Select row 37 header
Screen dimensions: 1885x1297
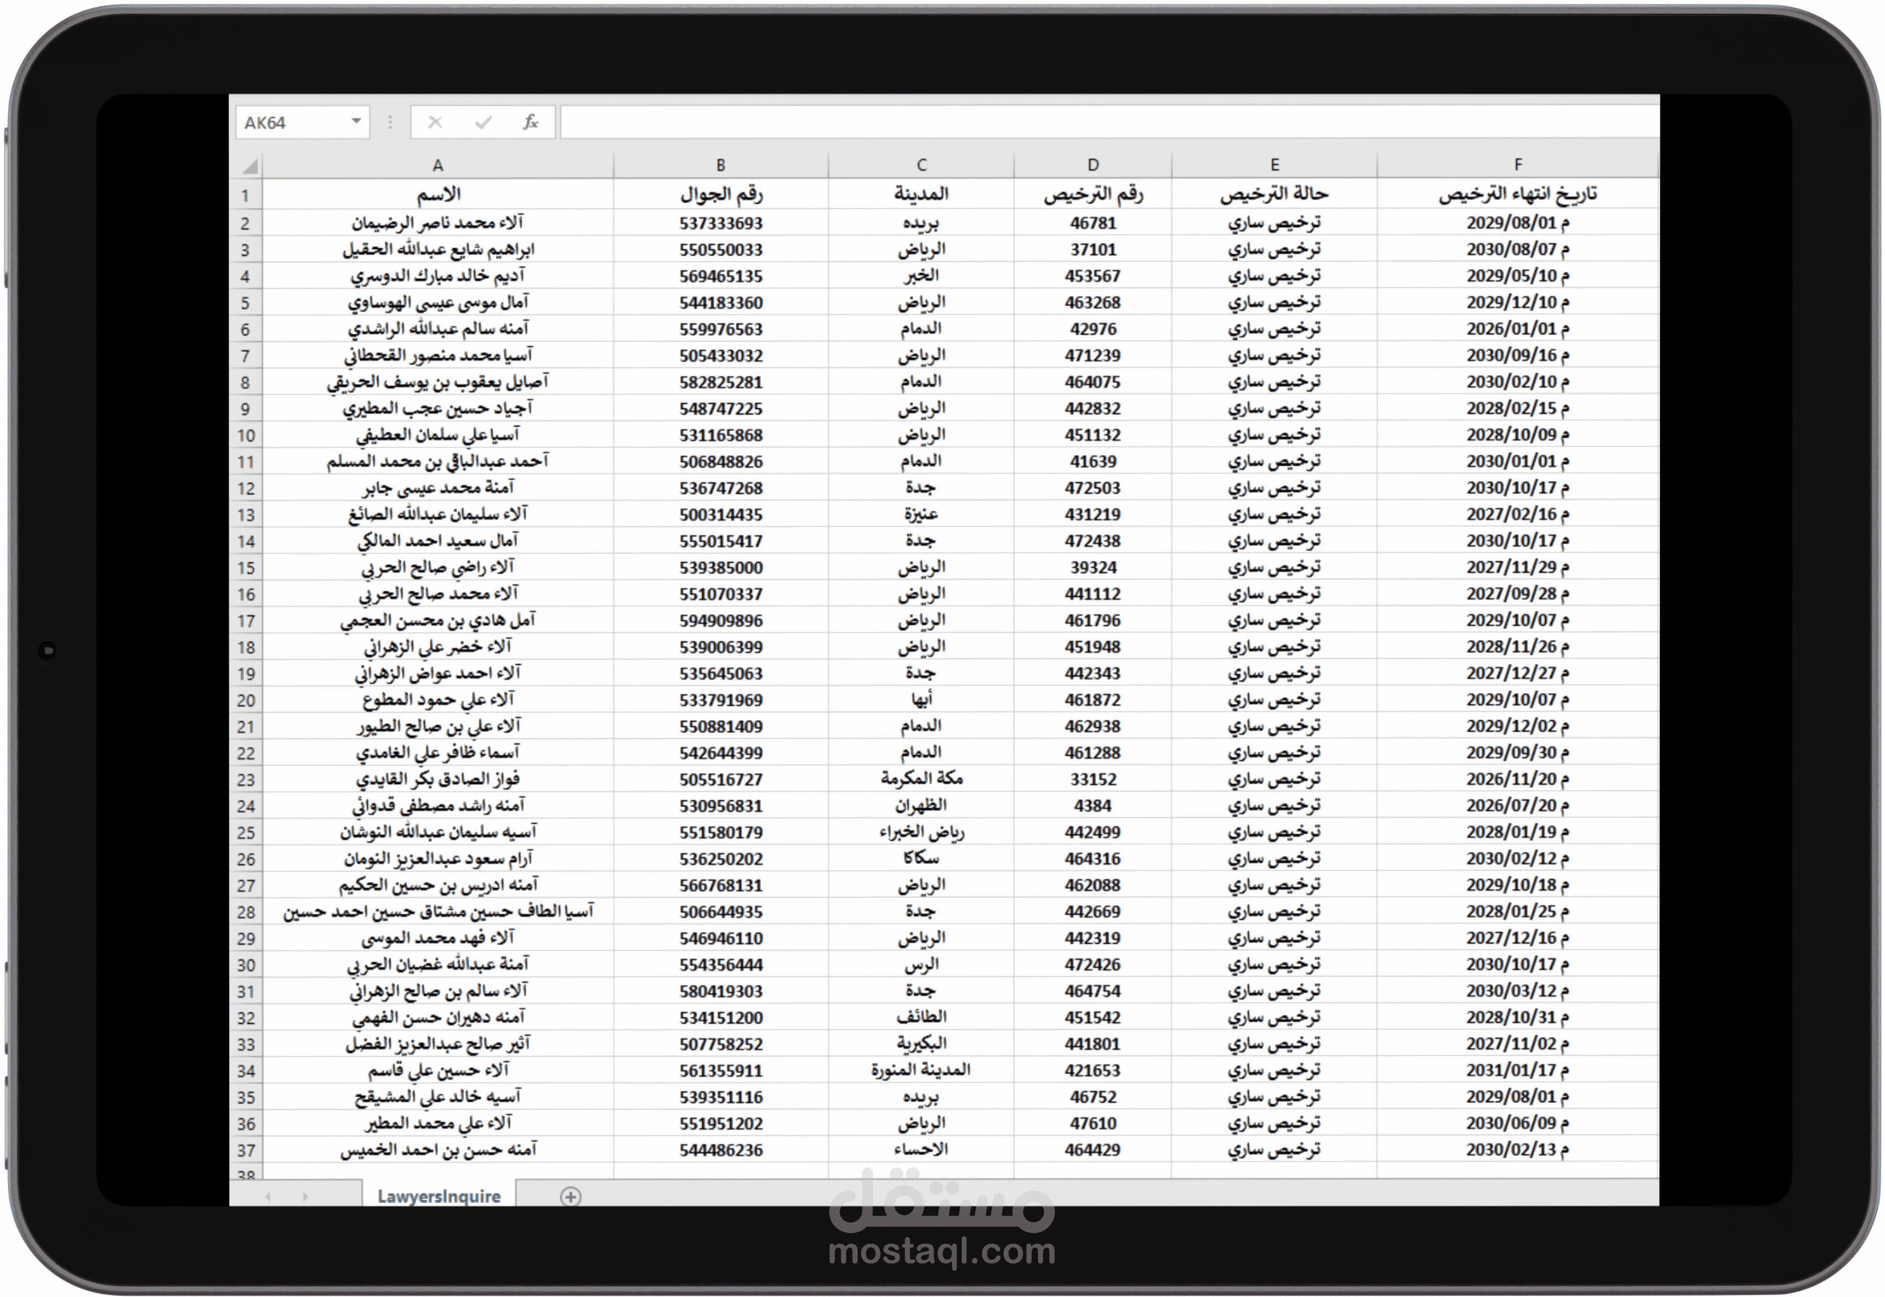247,1149
